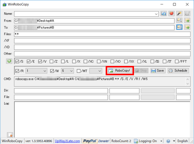The width and height of the screenshot is (194, 144).
Task: Open the To folder in Explorer
Action: (187, 27)
